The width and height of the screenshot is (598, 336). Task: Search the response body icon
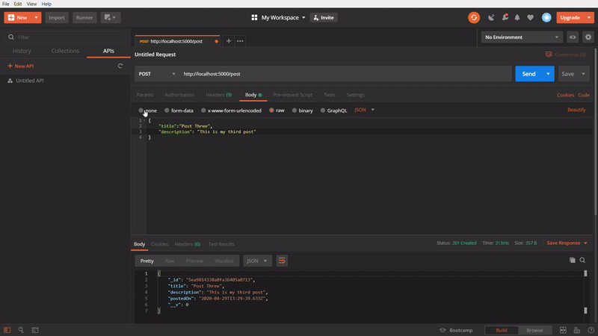coord(582,260)
